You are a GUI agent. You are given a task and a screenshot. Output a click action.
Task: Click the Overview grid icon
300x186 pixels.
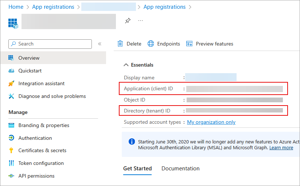pyautogui.click(x=11, y=58)
